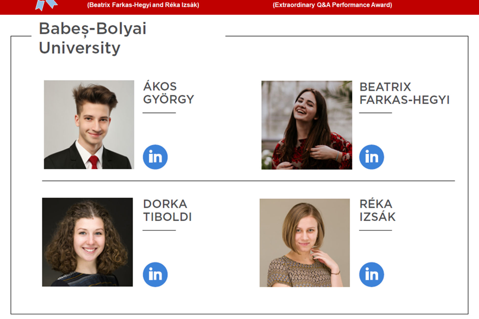Click the BEATRIX FARKAS-HEGYI name heading
Image resolution: width=479 pixels, height=319 pixels.
(x=404, y=93)
